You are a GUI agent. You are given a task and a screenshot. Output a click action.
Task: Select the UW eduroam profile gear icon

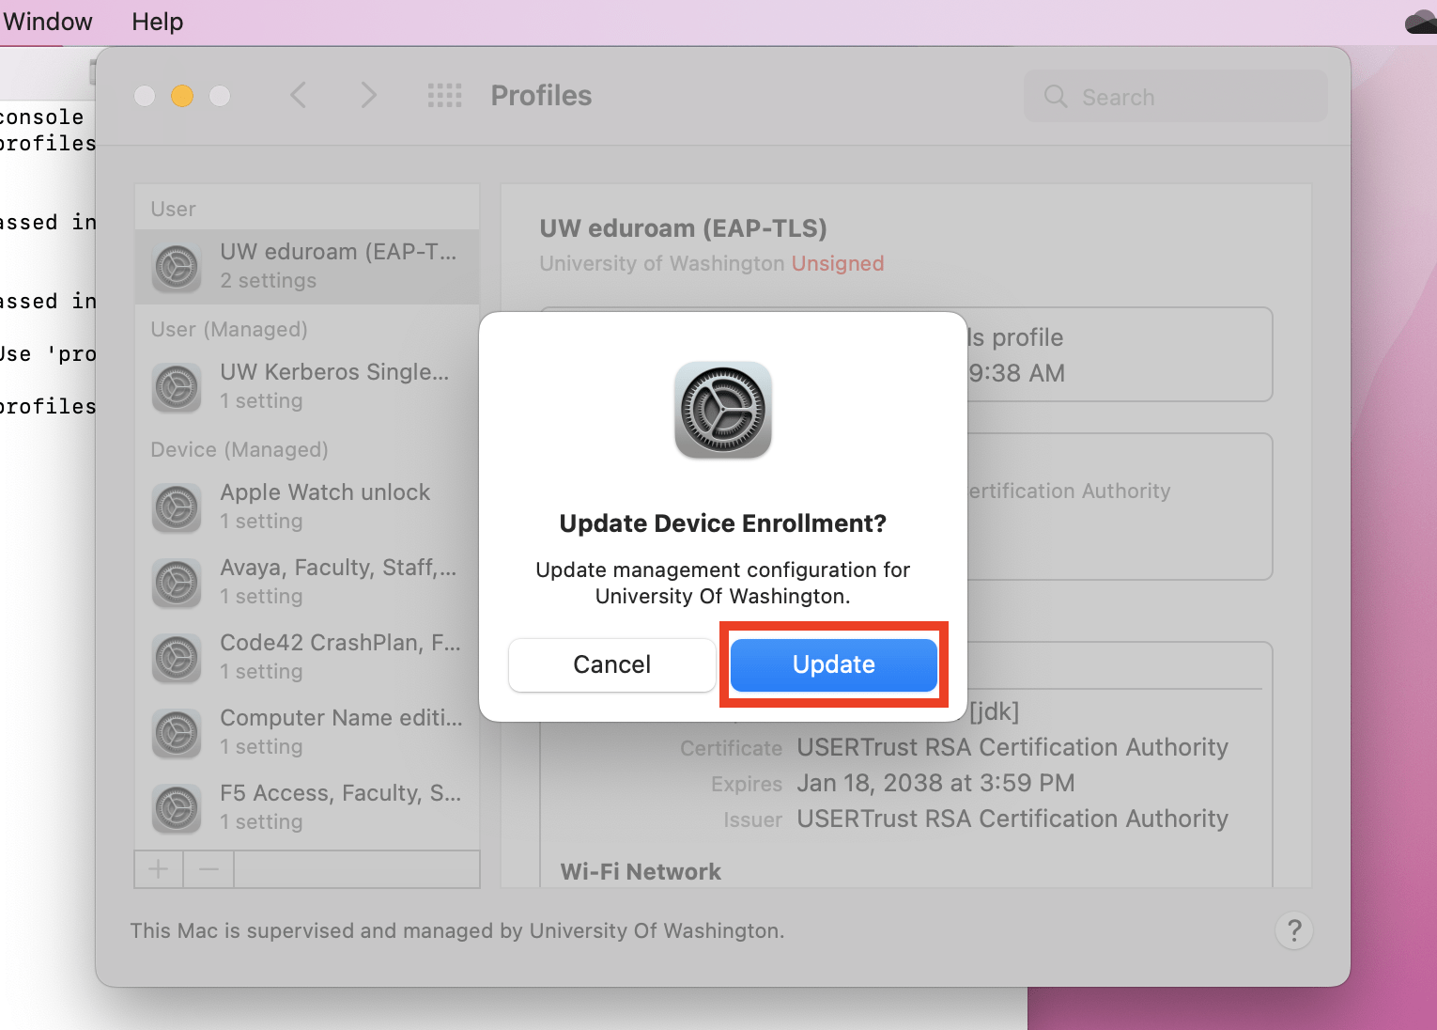(x=177, y=266)
